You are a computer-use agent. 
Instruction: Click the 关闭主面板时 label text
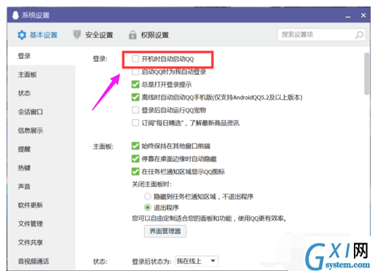151,184
